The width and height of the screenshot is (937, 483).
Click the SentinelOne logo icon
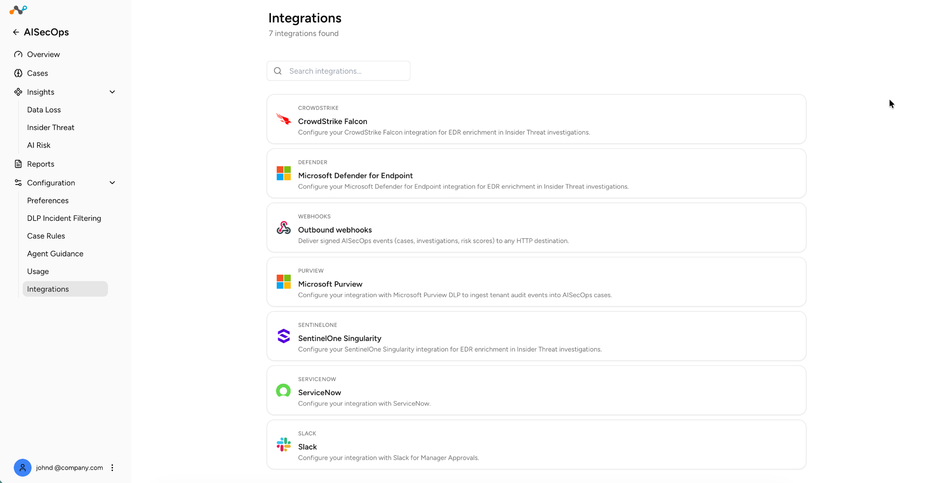284,336
